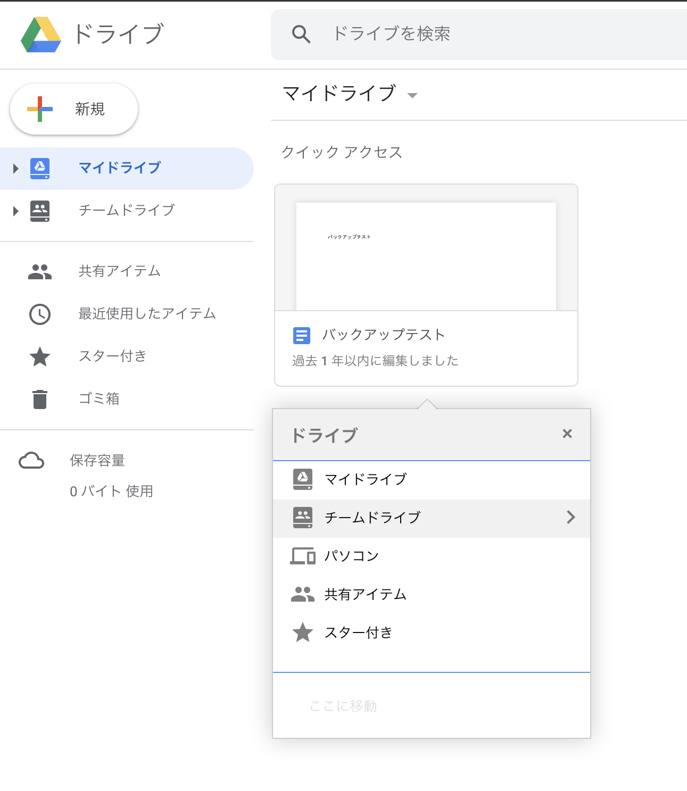Screen dimensions: 687x791
Task: Select チームドライブ in the sidebar
Action: click(127, 211)
